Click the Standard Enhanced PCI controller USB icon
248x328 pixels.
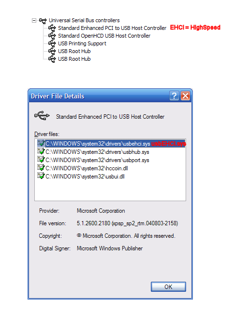click(52, 28)
